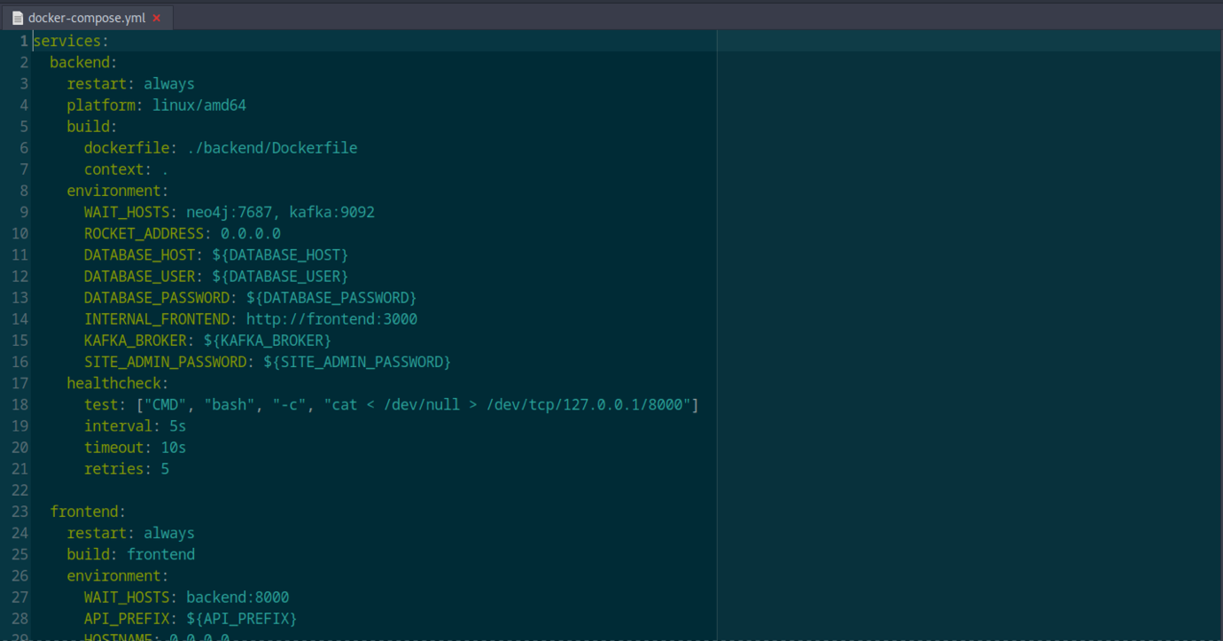Click the 'frontend:' service key

[x=88, y=512]
